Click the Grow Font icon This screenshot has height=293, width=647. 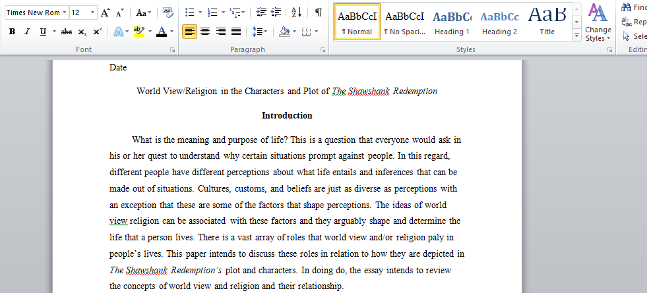pyautogui.click(x=106, y=13)
